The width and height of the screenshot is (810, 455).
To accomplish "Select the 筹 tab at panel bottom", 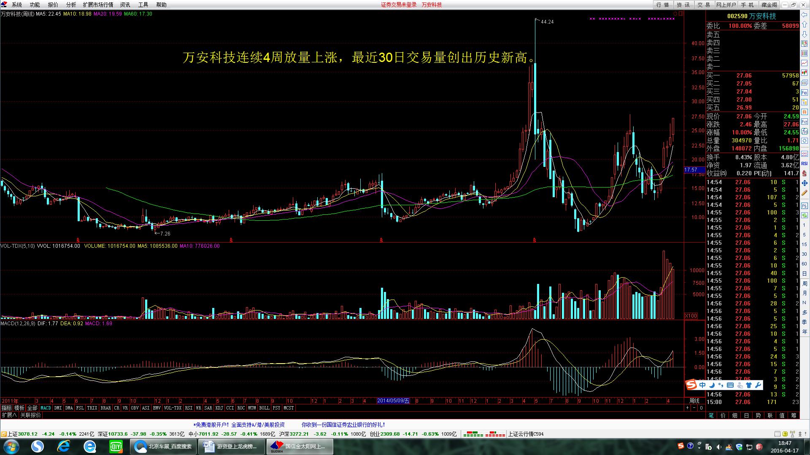I will click(794, 415).
